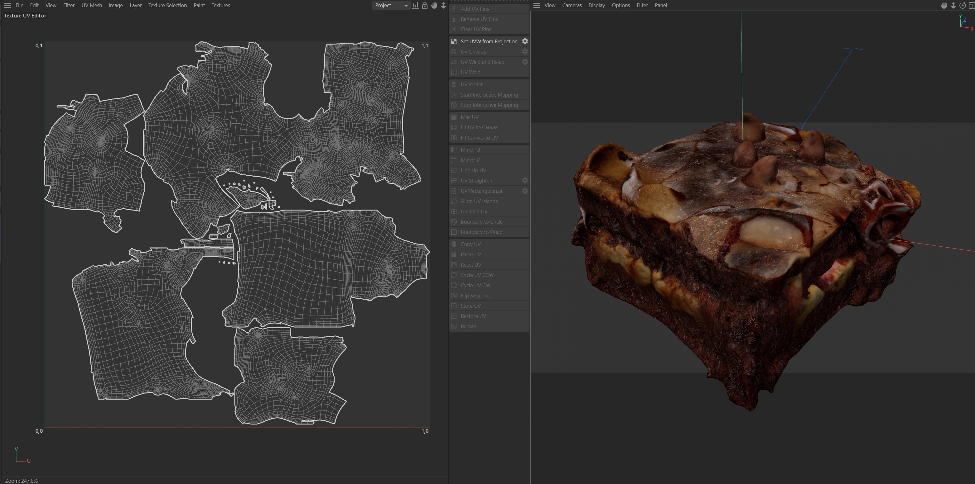The height and width of the screenshot is (484, 975).
Task: Click the orbit rotate icon in 3D viewport
Action: click(963, 5)
